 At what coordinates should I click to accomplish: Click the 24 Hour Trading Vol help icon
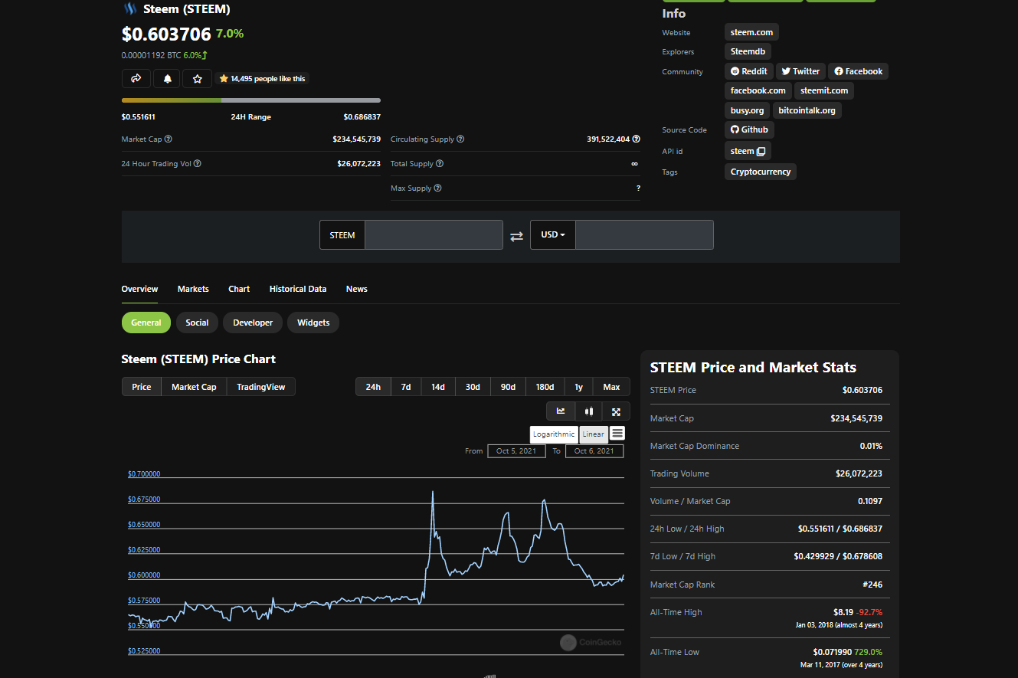coord(198,164)
